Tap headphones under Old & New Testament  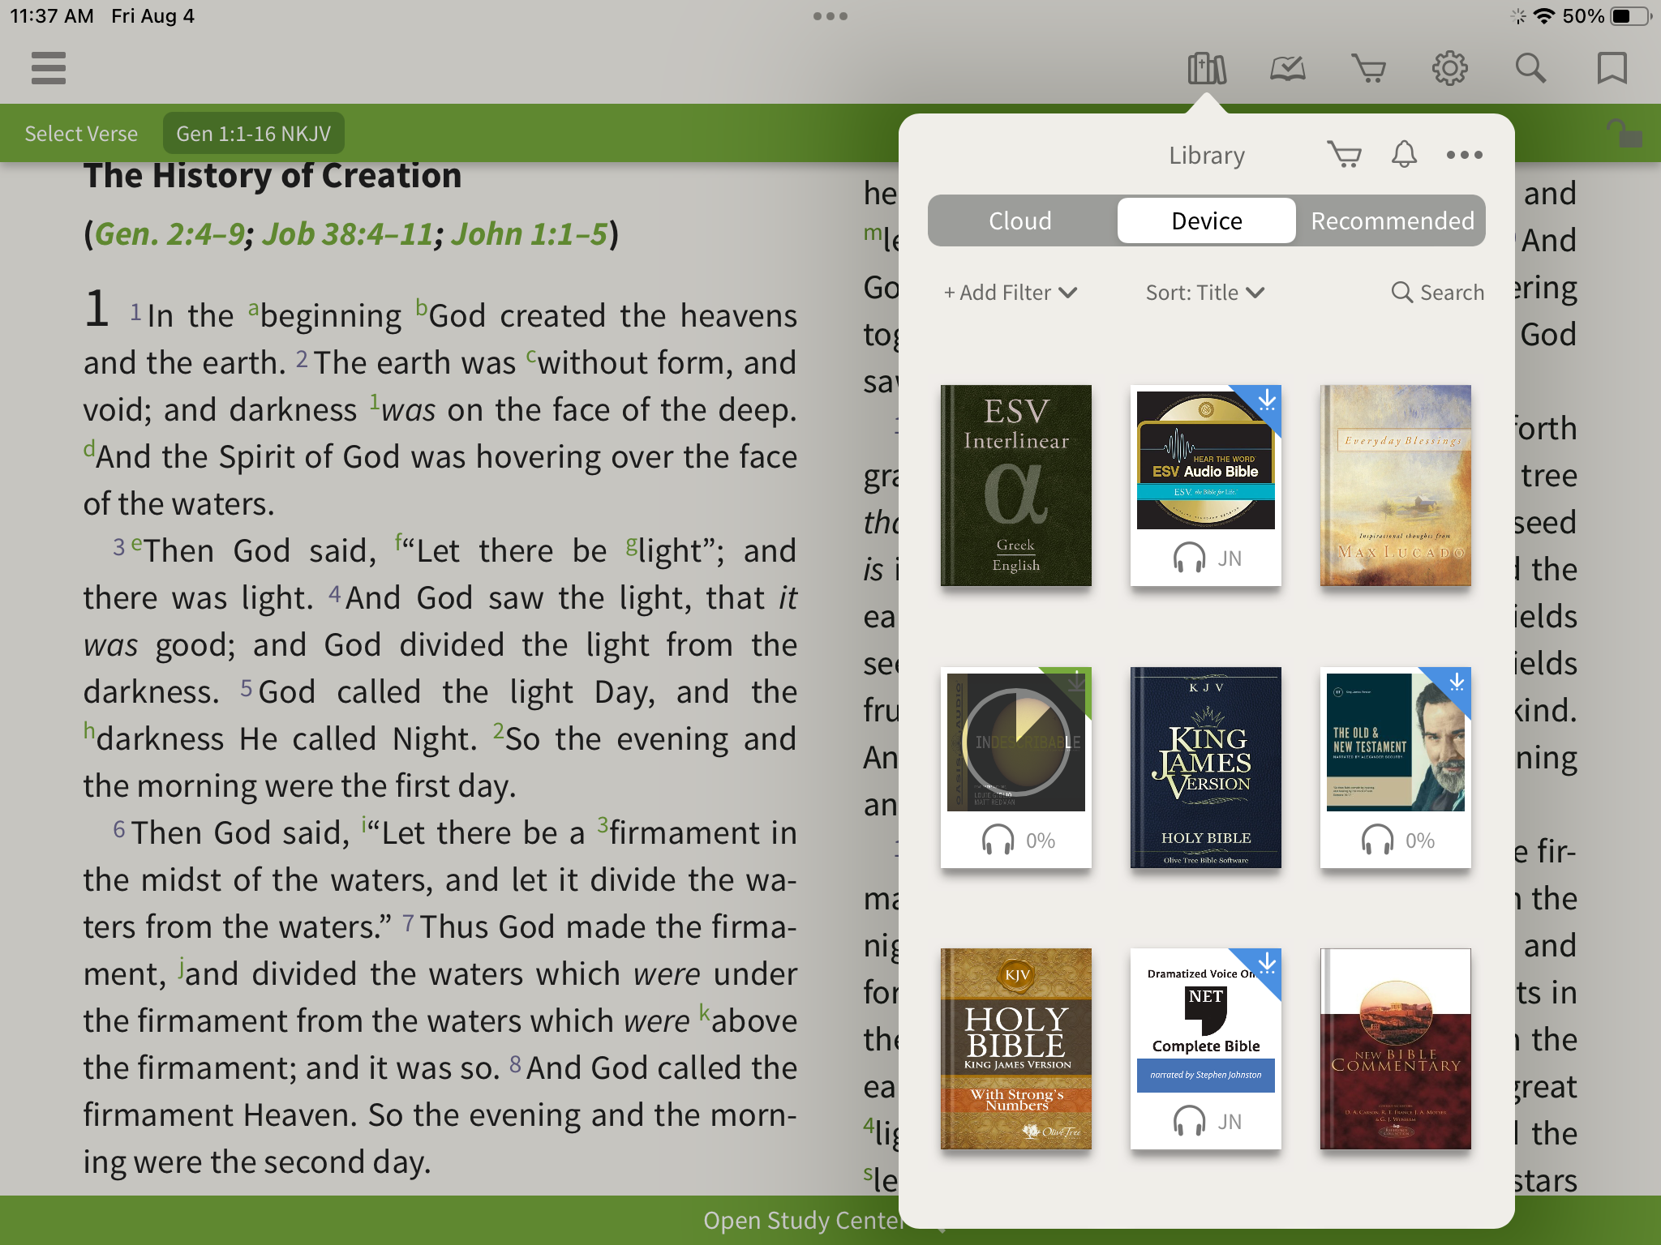[1377, 840]
